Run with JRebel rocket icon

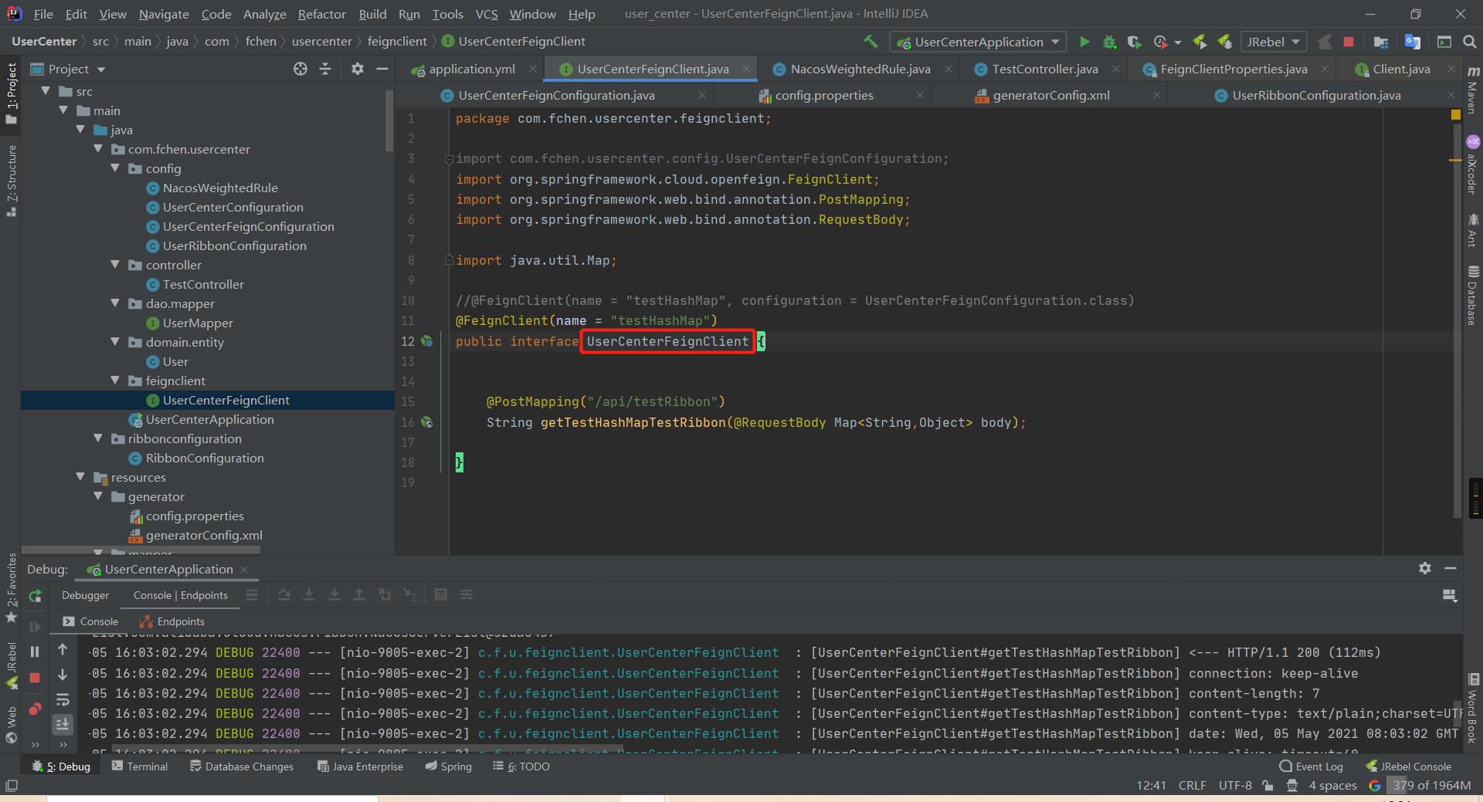(1200, 42)
